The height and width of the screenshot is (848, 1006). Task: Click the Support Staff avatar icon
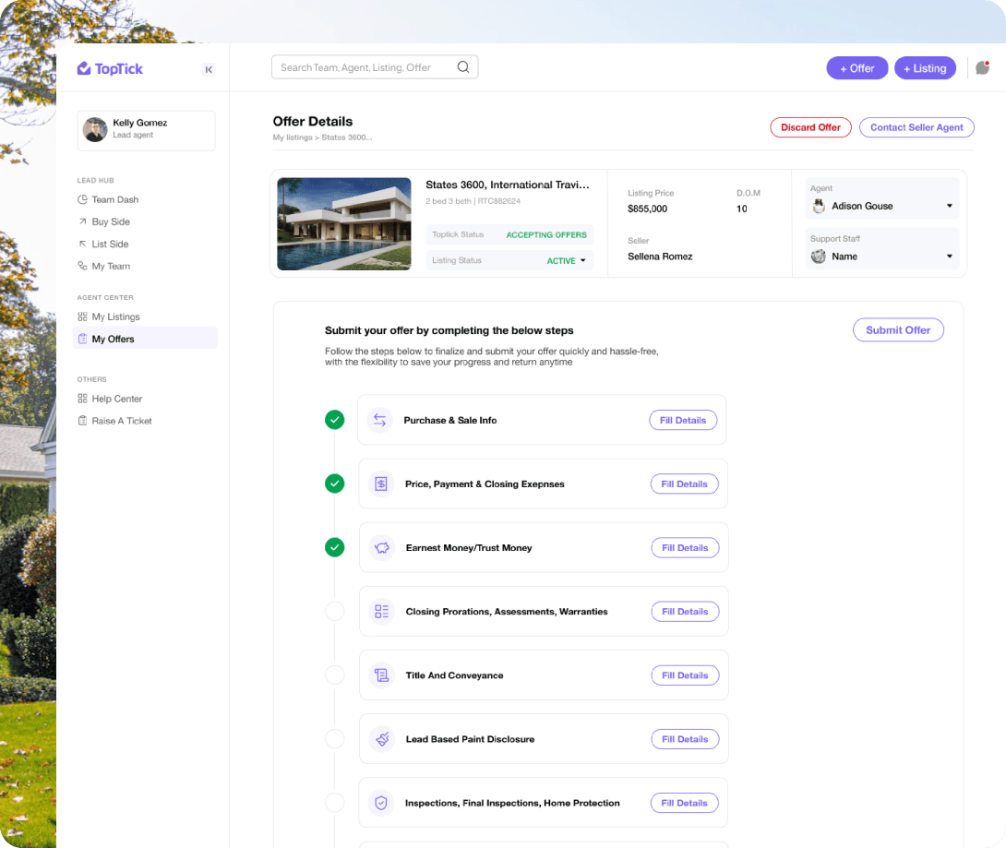pos(818,257)
